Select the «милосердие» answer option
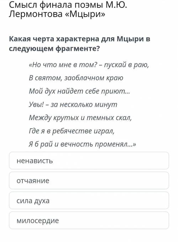Screen dimensions: 178x242 coord(89,220)
